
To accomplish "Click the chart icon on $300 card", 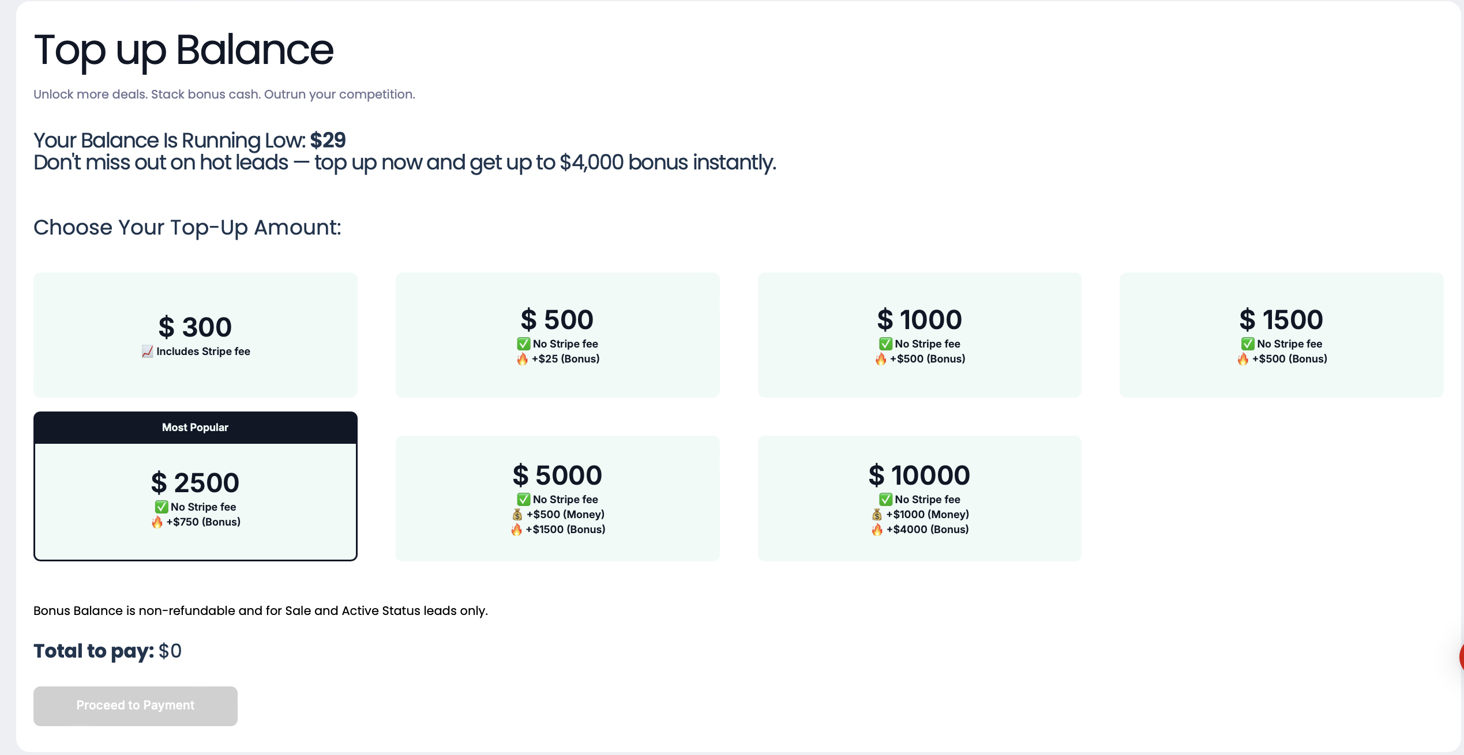I will pos(147,352).
